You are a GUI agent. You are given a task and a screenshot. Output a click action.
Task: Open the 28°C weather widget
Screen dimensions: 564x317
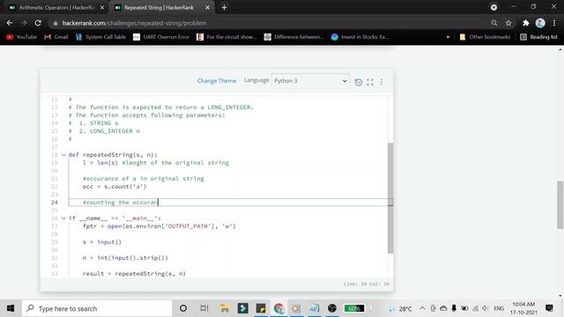coord(400,308)
